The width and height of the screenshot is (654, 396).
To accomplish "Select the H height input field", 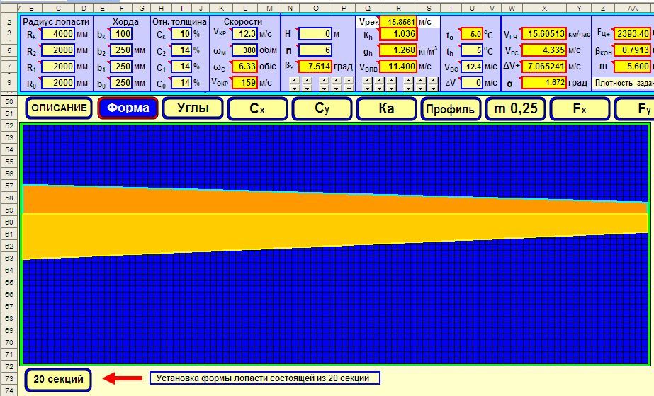I will [315, 34].
